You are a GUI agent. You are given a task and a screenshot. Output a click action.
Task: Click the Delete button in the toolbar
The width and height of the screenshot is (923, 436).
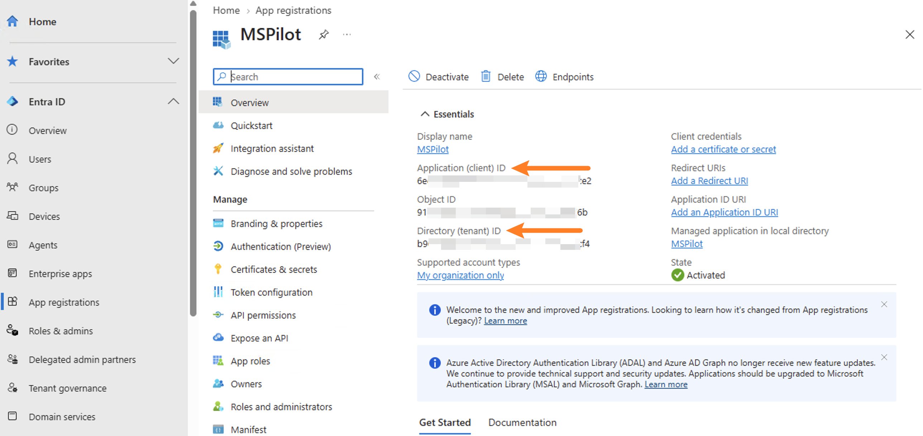502,77
